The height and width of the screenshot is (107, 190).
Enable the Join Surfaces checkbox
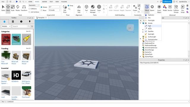[x=29, y=12]
